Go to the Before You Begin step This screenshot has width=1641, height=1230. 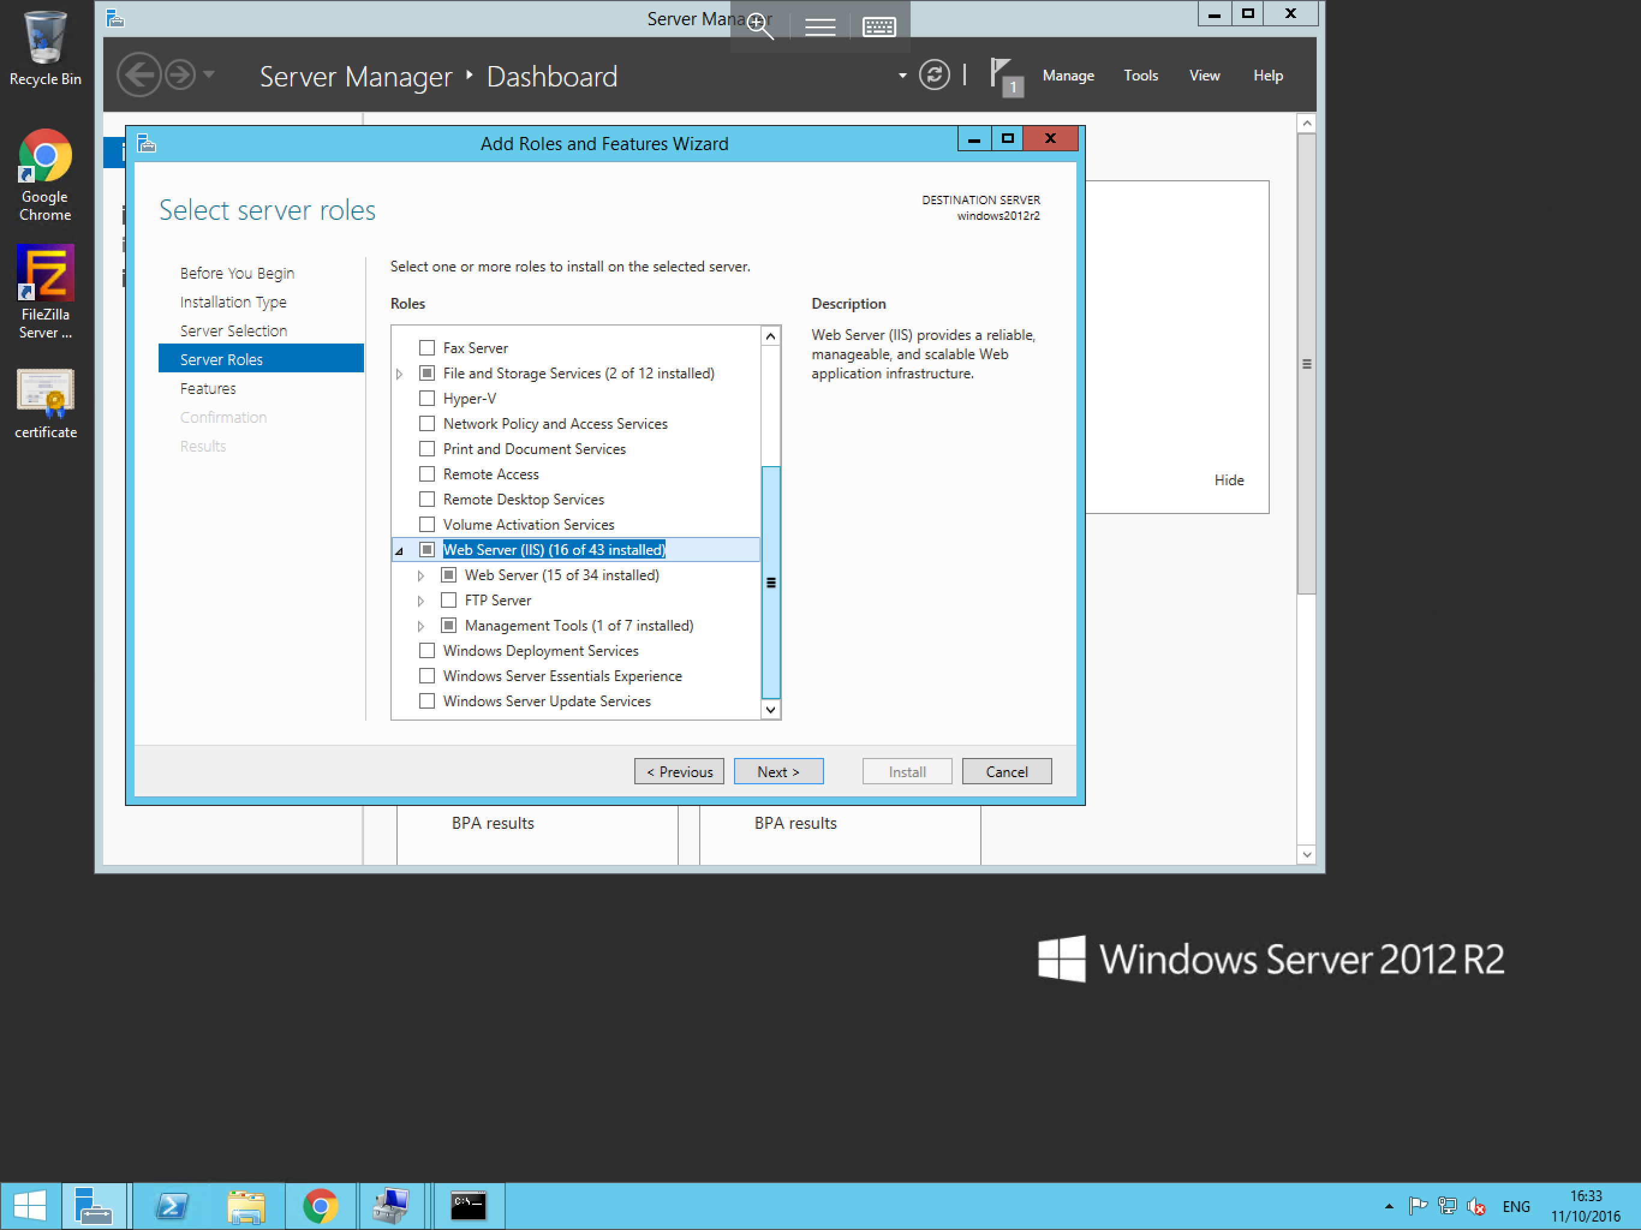pos(237,273)
